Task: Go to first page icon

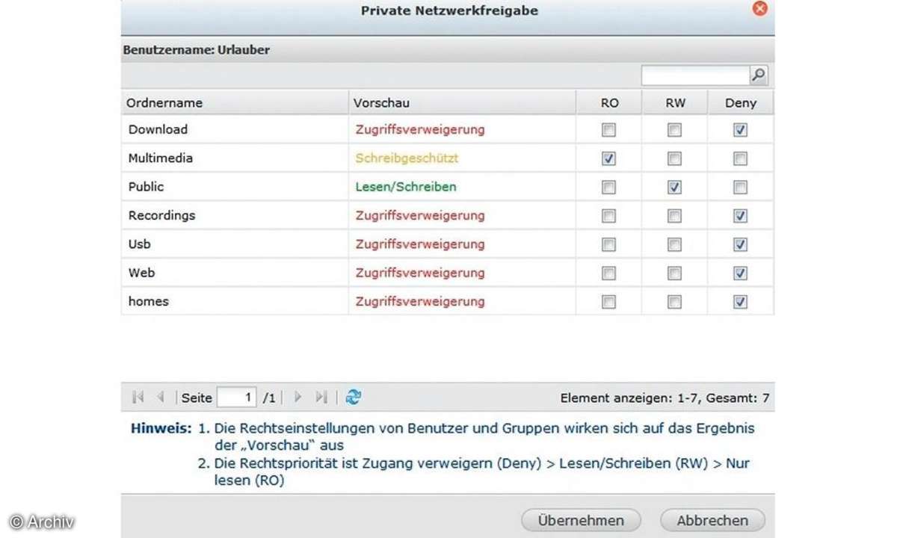Action: tap(138, 398)
